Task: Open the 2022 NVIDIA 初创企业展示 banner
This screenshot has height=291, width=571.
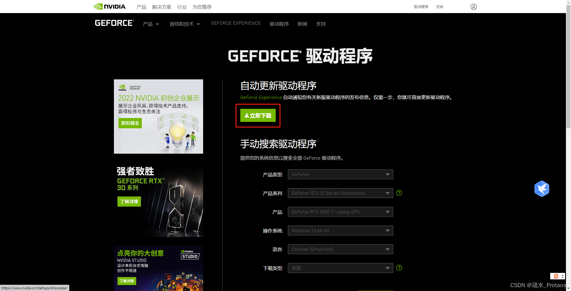Action: point(159,117)
